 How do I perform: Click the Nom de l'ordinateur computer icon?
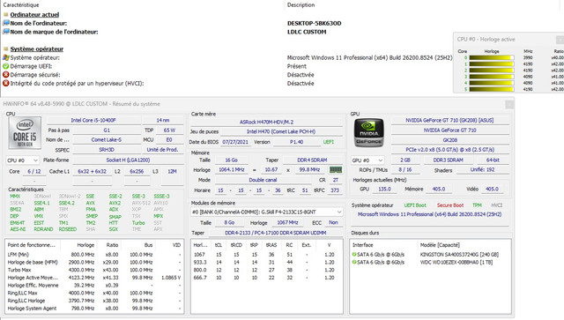6,23
